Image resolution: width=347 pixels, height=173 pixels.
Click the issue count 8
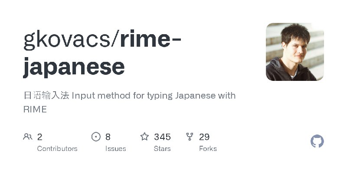coord(108,137)
